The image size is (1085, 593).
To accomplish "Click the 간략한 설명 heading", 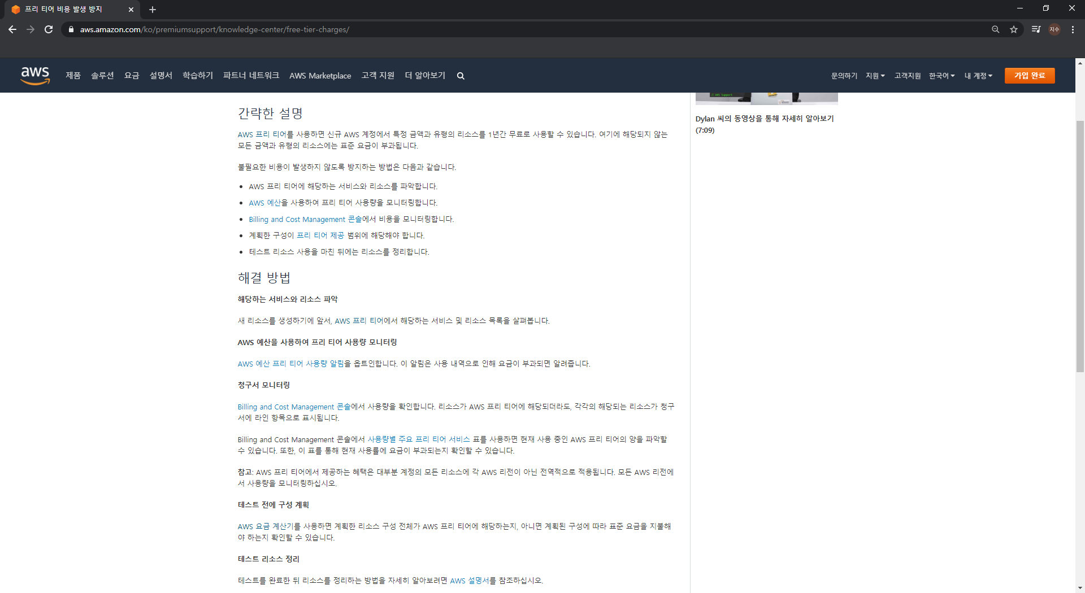I will coord(270,114).
